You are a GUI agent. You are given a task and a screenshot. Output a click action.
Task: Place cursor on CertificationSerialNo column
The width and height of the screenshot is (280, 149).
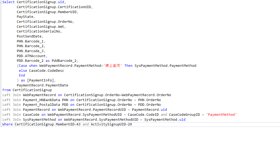point(39,31)
